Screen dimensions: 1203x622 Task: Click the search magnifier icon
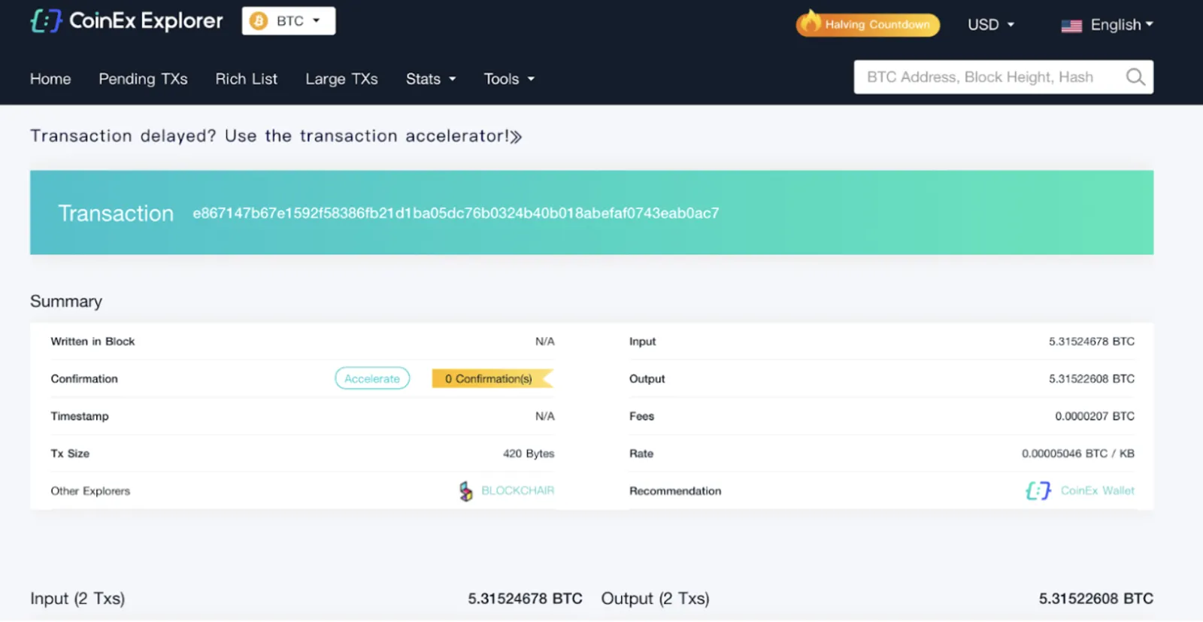point(1135,77)
